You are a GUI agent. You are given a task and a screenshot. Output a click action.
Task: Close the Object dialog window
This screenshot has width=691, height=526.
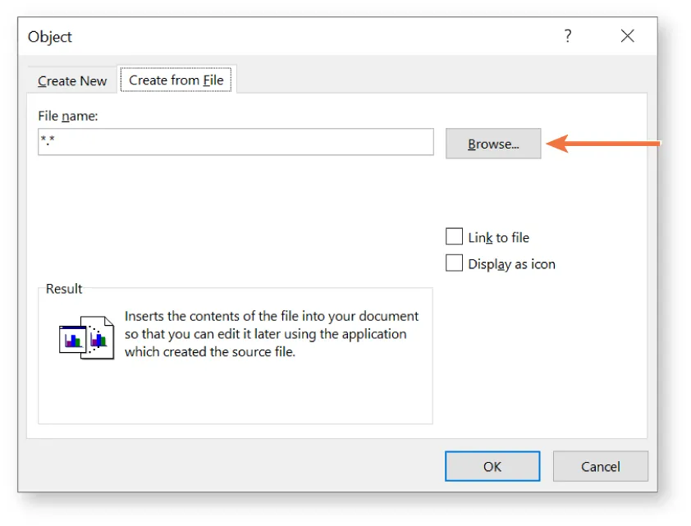(627, 36)
